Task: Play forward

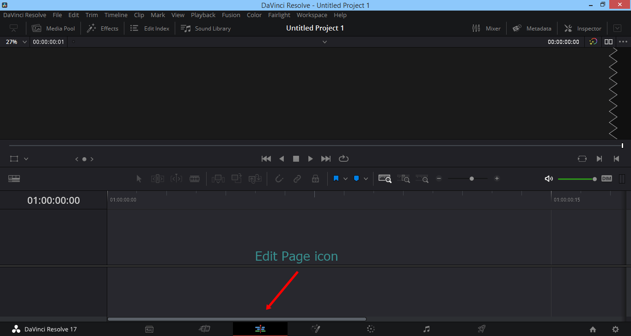Action: 311,159
